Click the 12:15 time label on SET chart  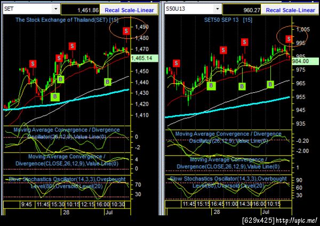pyautogui.click(x=87, y=204)
